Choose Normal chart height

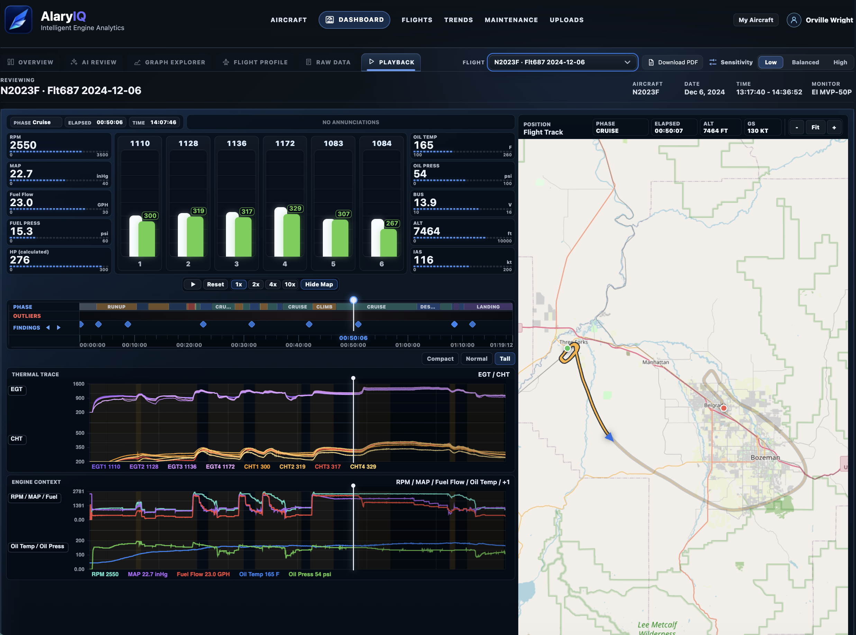click(x=476, y=359)
